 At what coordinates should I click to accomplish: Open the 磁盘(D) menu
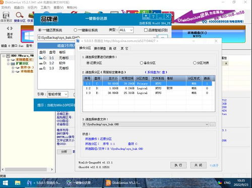pyautogui.click(x=19, y=8)
